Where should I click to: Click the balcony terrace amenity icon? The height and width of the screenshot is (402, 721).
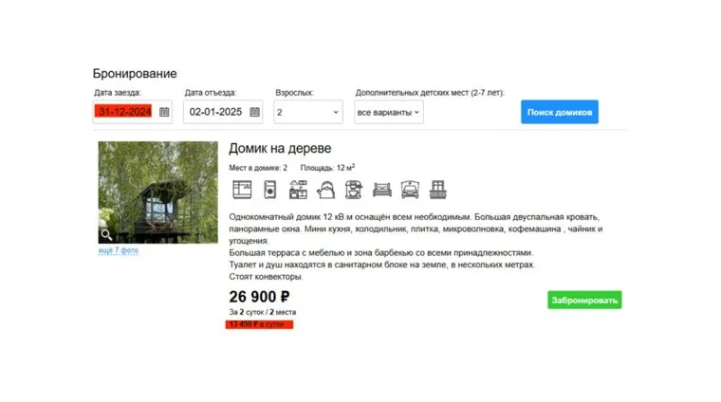[x=437, y=190]
